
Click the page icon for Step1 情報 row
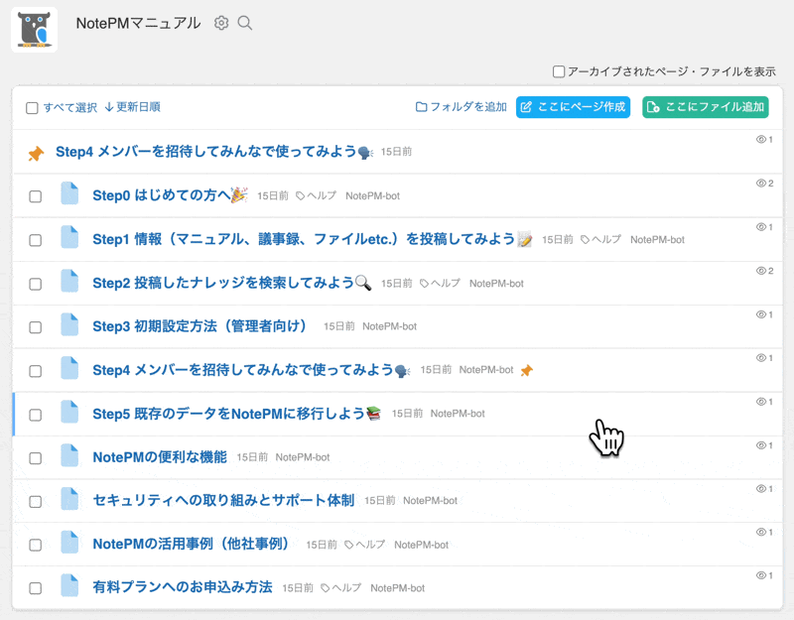tap(69, 237)
